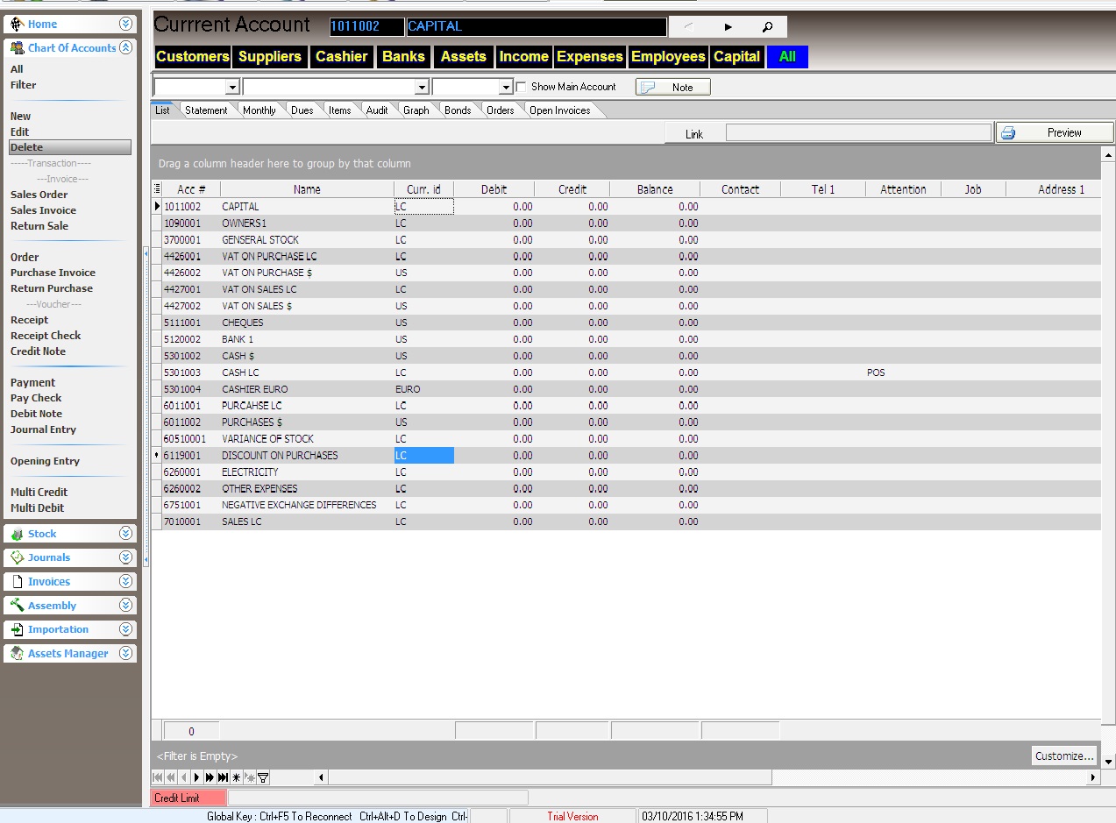Viewport: 1116px width, 823px height.
Task: Click the account number field showing 1011002
Action: [x=366, y=26]
